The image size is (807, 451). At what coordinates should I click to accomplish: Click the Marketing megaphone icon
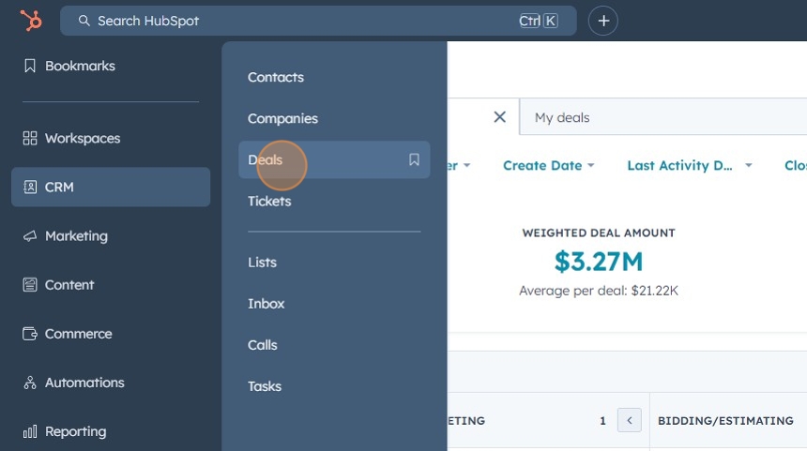click(30, 236)
